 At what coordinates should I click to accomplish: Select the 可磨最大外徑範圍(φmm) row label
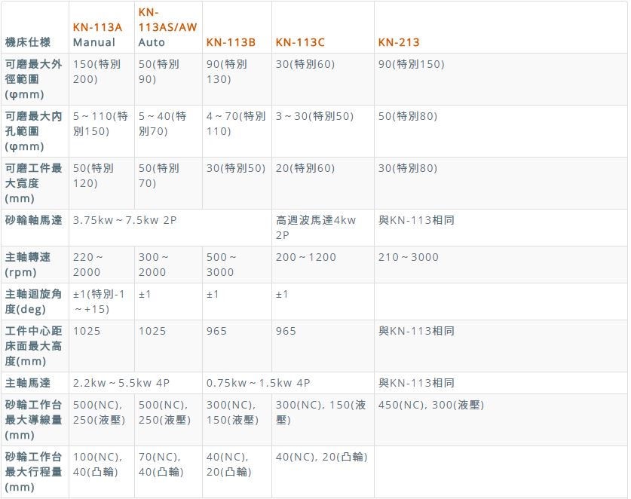(x=33, y=79)
